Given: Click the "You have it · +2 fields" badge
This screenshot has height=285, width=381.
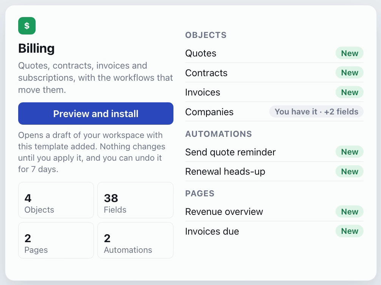Looking at the screenshot, I should (x=316, y=112).
